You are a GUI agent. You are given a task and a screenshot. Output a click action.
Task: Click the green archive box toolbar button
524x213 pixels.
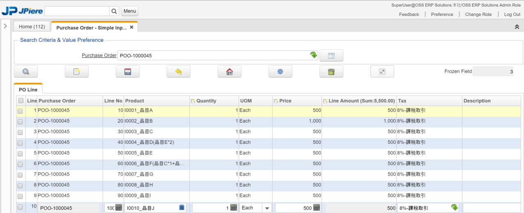pyautogui.click(x=331, y=72)
